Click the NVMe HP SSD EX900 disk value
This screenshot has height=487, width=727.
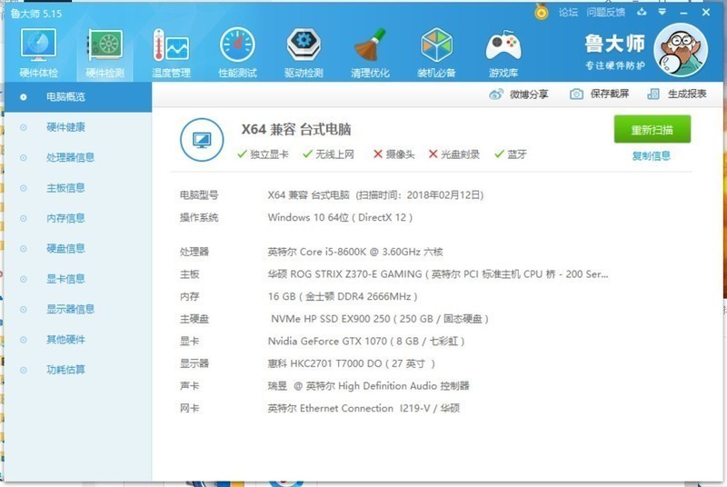click(x=379, y=319)
